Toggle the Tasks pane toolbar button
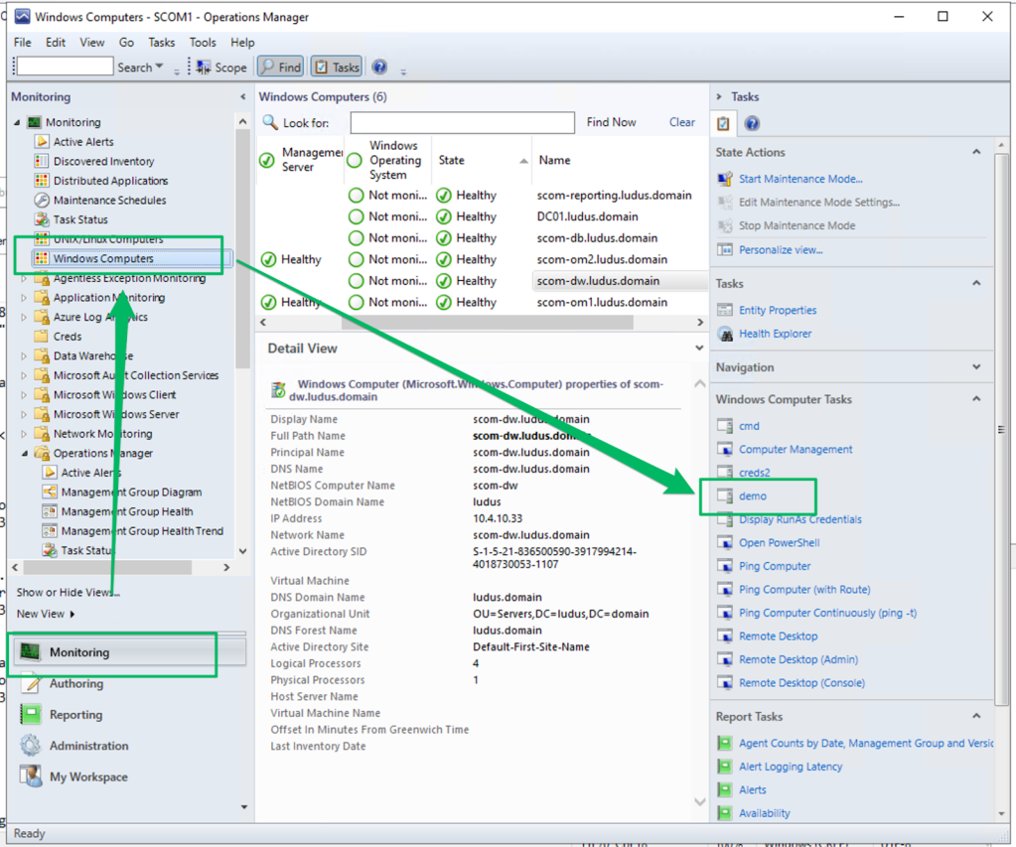Image resolution: width=1016 pixels, height=847 pixels. pos(336,68)
